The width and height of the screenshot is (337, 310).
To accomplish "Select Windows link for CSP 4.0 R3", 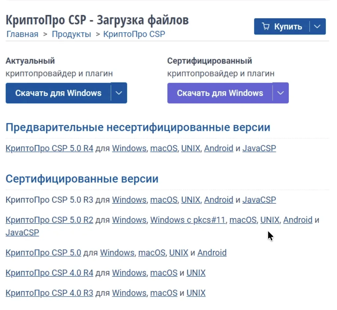I will tap(129, 293).
